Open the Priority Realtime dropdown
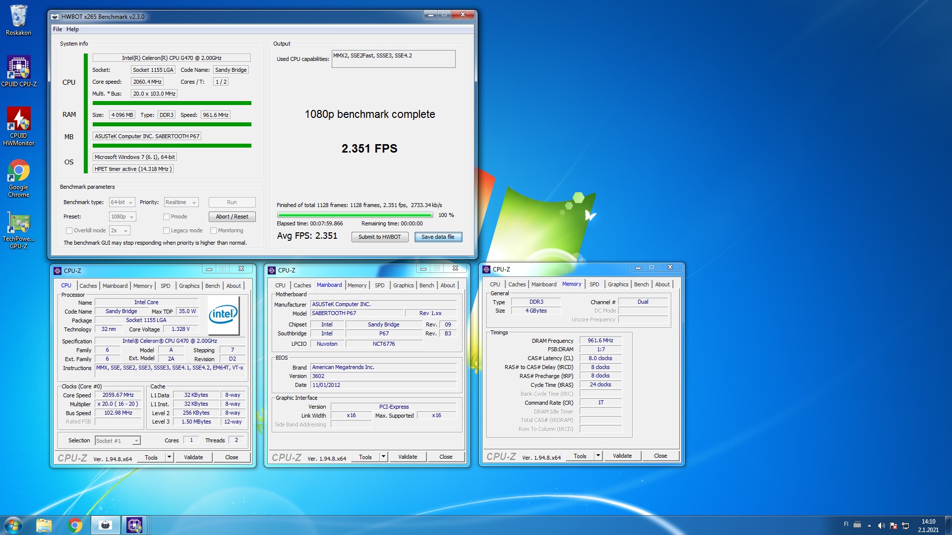This screenshot has width=952, height=535. point(181,202)
